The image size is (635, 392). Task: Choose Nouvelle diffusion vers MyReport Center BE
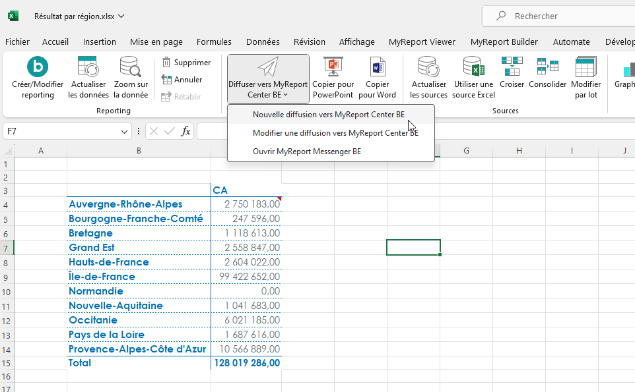point(329,115)
